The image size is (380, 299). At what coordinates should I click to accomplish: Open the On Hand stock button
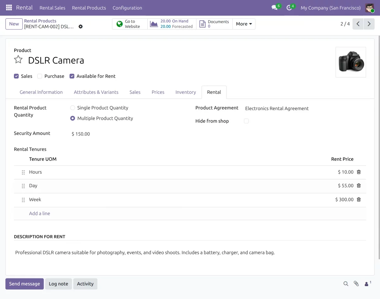coord(172,24)
